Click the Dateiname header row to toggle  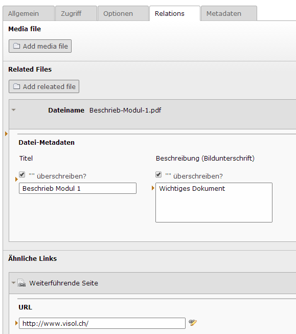point(152,114)
